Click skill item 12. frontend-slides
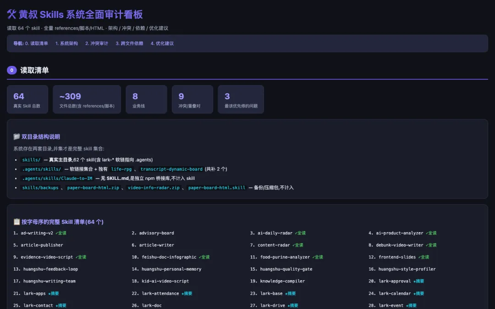495x309 pixels. pyautogui.click(x=399, y=257)
